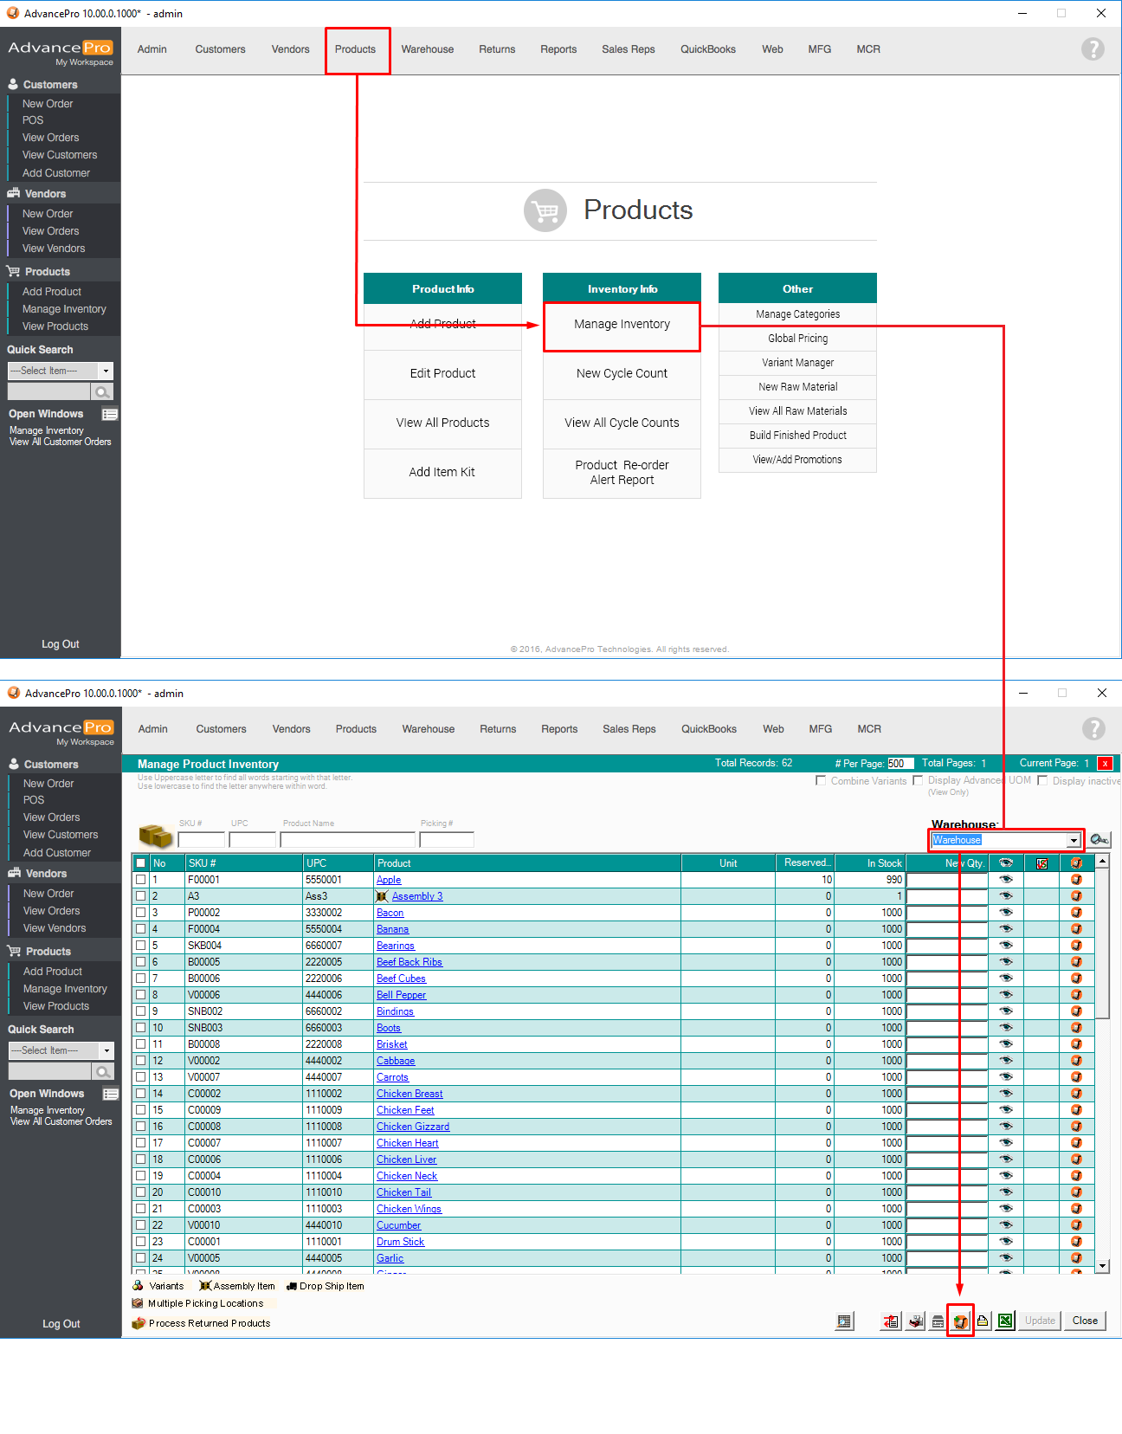Check the Display inactive checkbox
Screen dimensions: 1122x1434
1042,780
